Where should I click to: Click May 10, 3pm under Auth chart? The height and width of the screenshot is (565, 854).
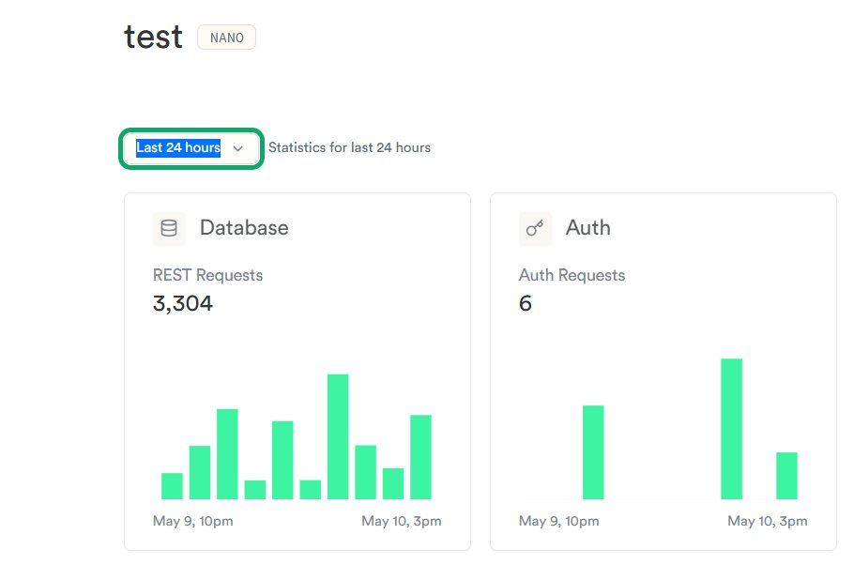pyautogui.click(x=768, y=522)
